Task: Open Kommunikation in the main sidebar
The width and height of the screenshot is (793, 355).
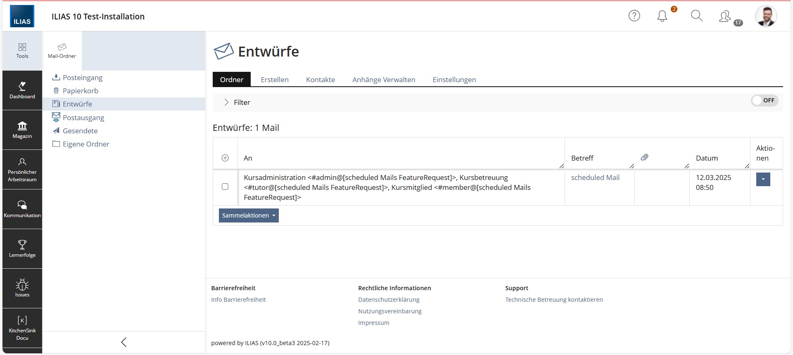Action: click(x=22, y=209)
